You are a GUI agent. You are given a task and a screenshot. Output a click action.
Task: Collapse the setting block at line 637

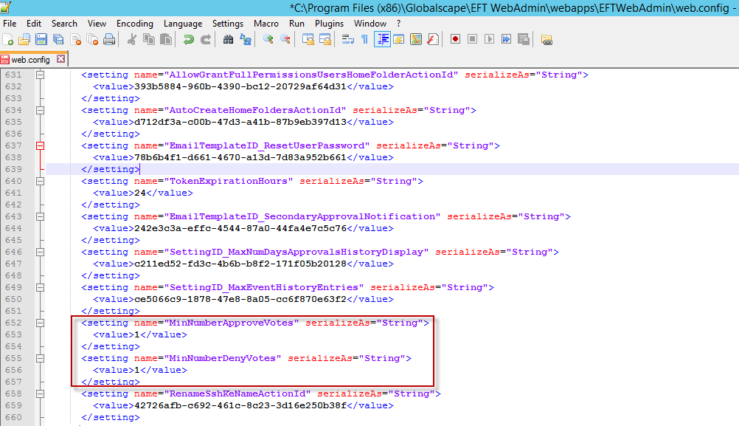(40, 145)
